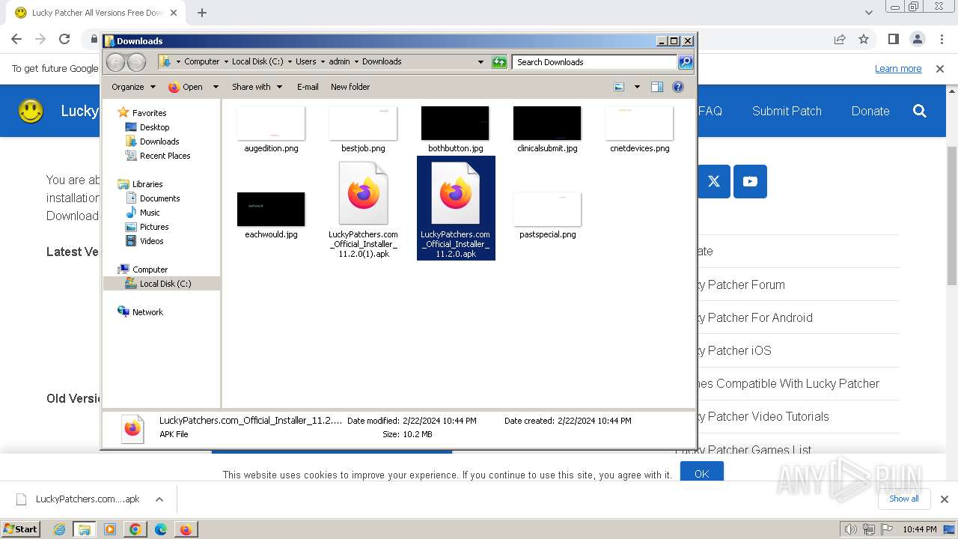The height and width of the screenshot is (539, 958).
Task: Click Users in the address breadcrumb
Action: pos(305,62)
